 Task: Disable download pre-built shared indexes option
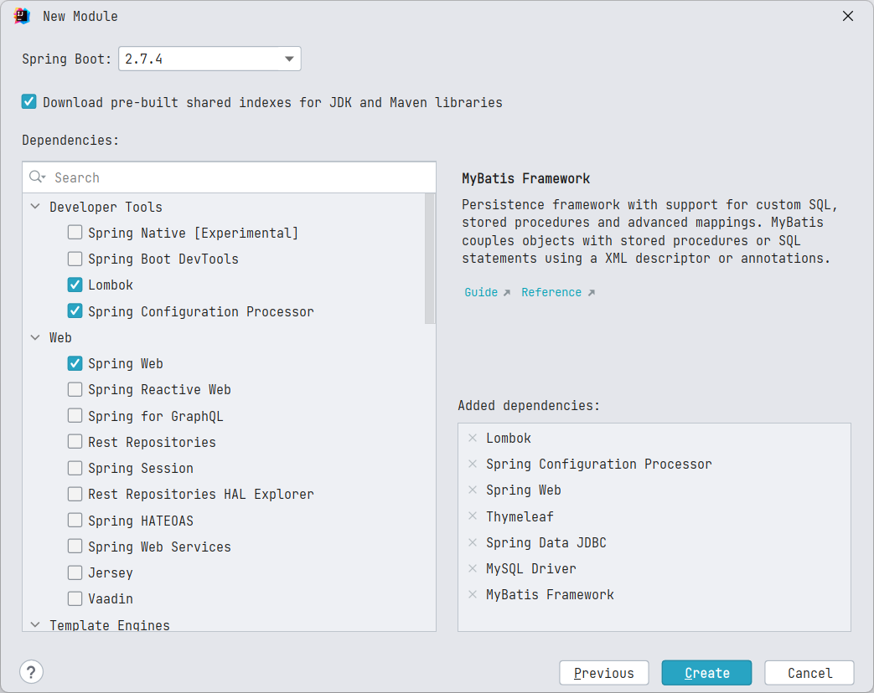click(29, 102)
